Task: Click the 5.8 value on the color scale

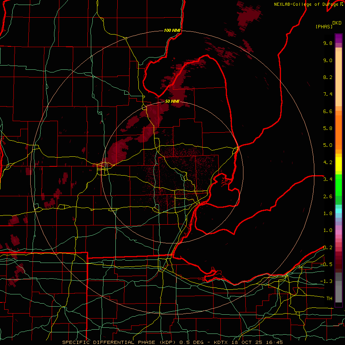Action: pyautogui.click(x=328, y=128)
